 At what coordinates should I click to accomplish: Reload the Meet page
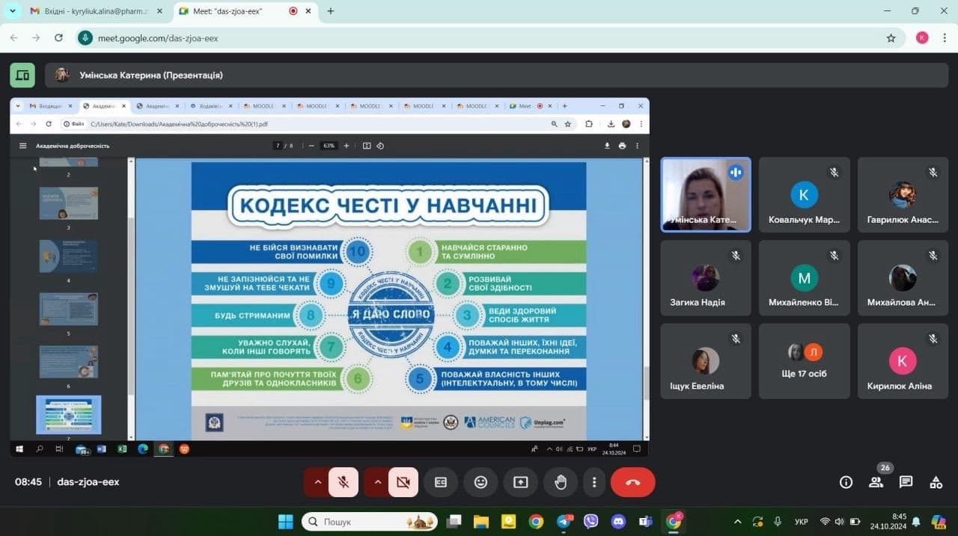point(58,37)
